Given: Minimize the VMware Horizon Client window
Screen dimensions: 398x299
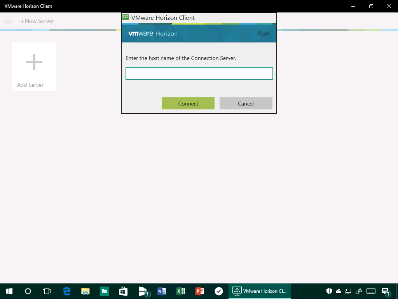Looking at the screenshot, I should coord(353,6).
